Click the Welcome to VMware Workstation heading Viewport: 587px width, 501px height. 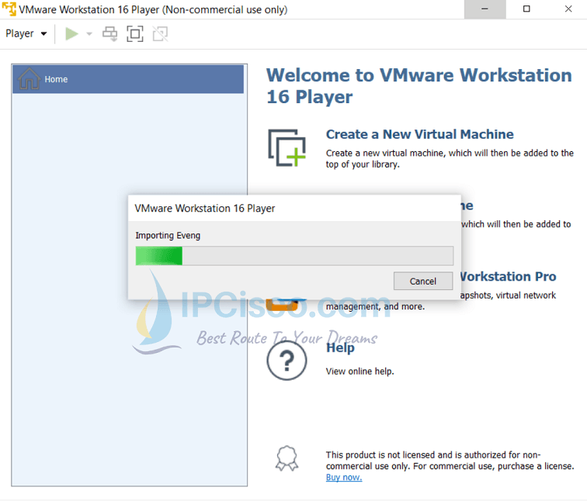419,86
